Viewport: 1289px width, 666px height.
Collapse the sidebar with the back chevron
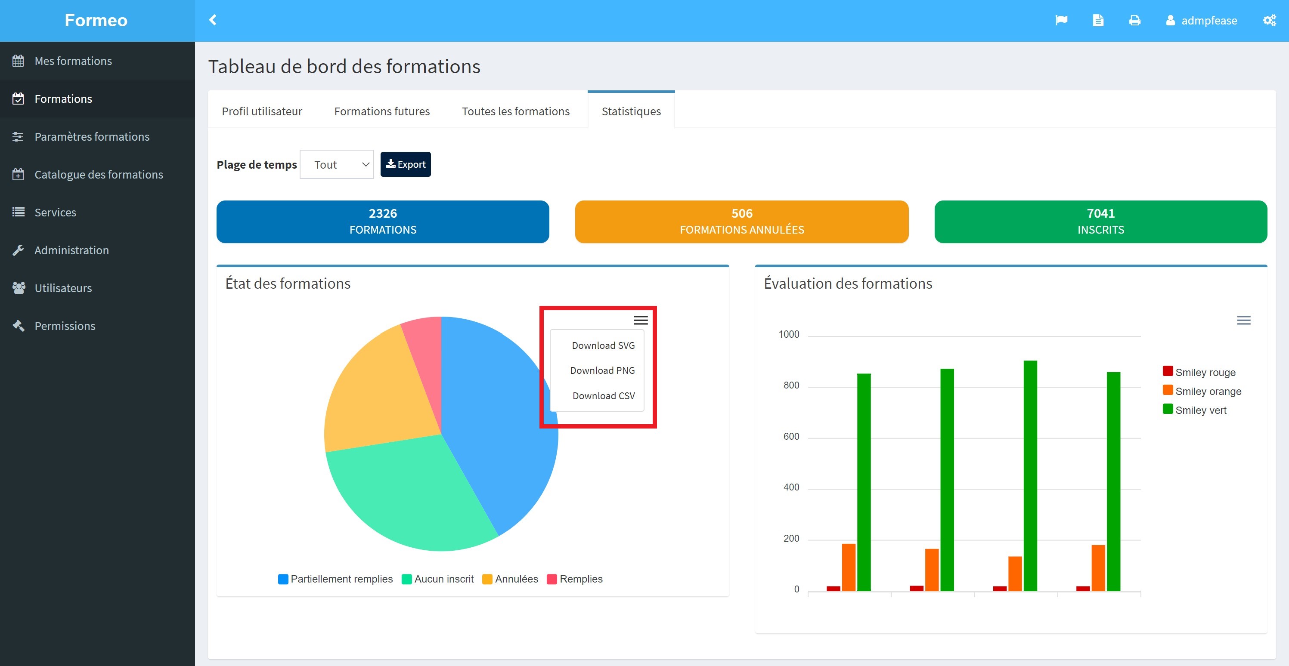(x=213, y=20)
